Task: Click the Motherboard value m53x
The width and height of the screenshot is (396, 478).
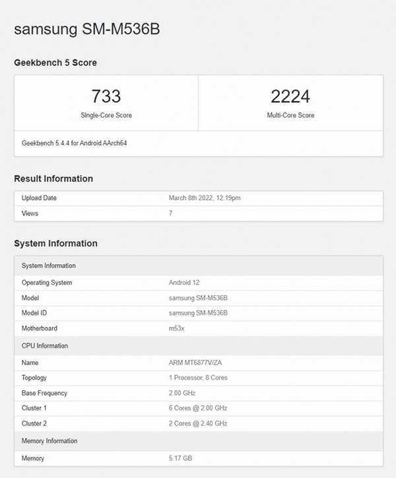Action: coord(177,329)
